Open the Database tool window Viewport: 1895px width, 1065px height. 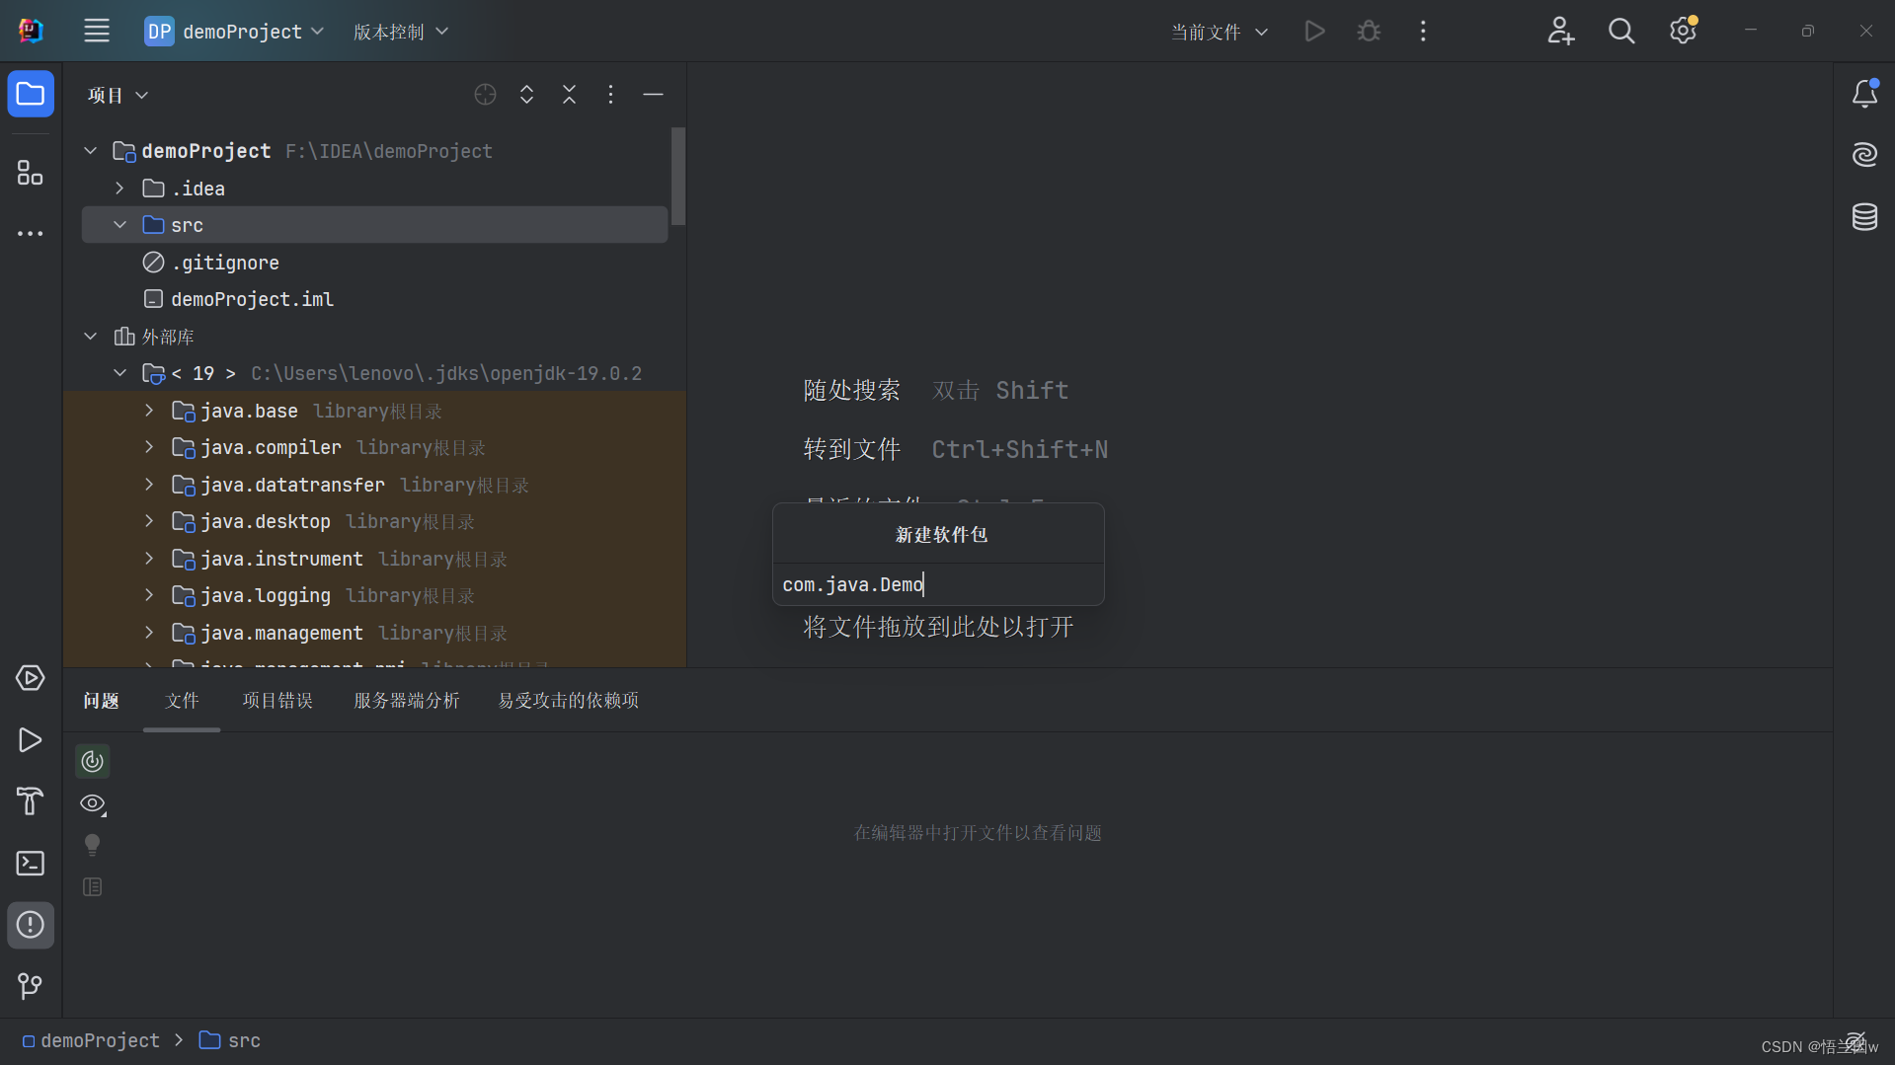(1864, 216)
